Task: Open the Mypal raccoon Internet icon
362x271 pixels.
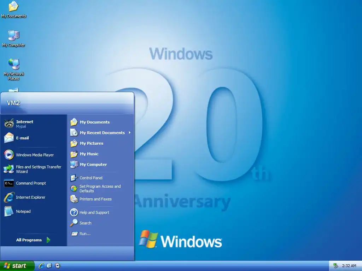Action: (x=9, y=123)
